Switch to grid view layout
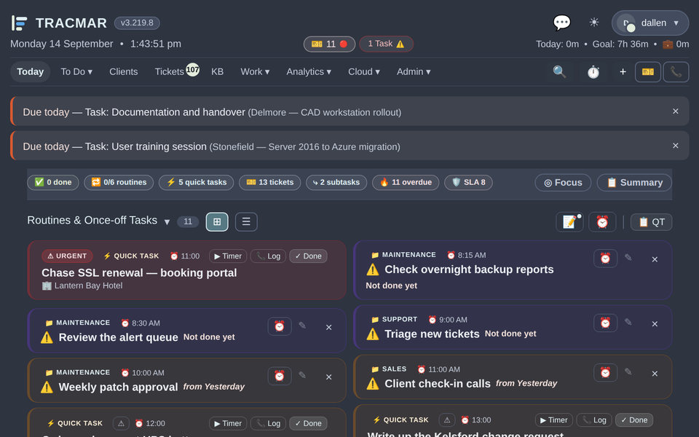The width and height of the screenshot is (699, 437). [x=217, y=221]
